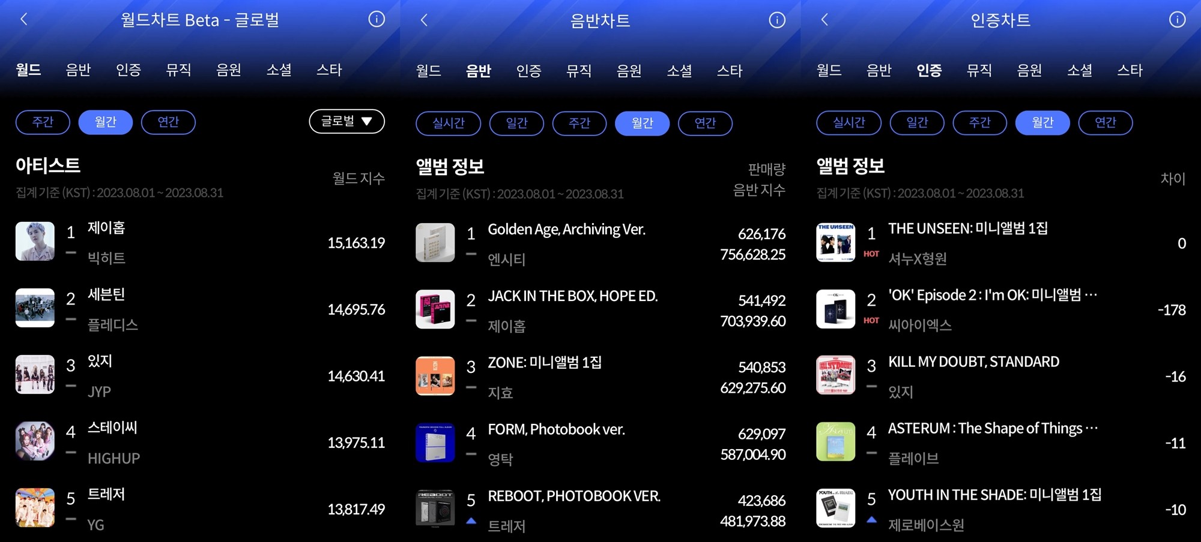Switch to 스타 tab in 인증차트 panel
The height and width of the screenshot is (542, 1201).
(x=1130, y=71)
